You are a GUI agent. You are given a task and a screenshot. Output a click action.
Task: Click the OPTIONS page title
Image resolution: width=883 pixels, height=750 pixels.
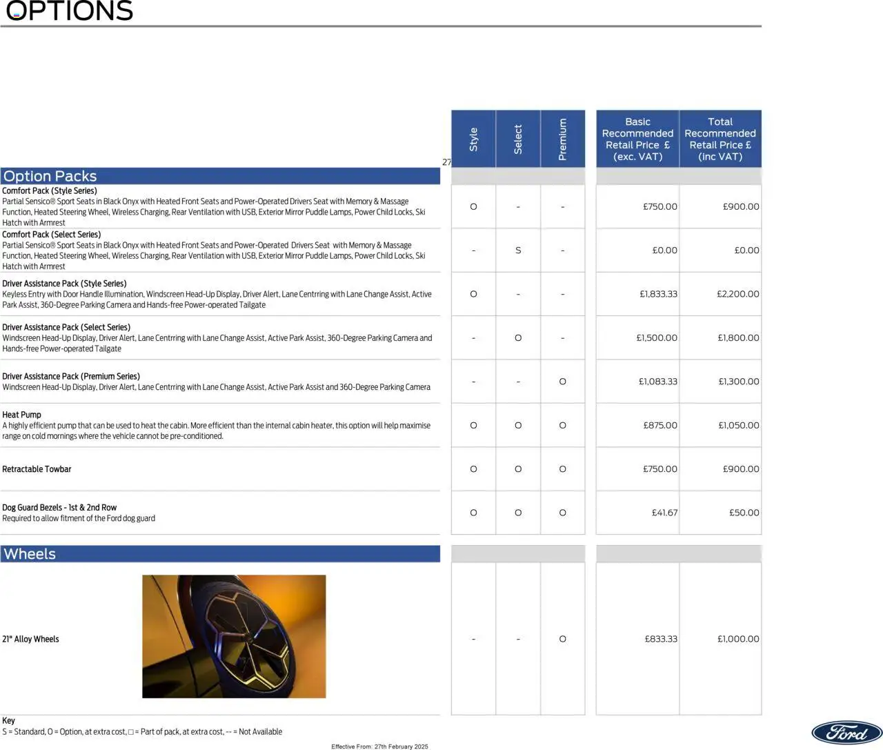(x=69, y=10)
